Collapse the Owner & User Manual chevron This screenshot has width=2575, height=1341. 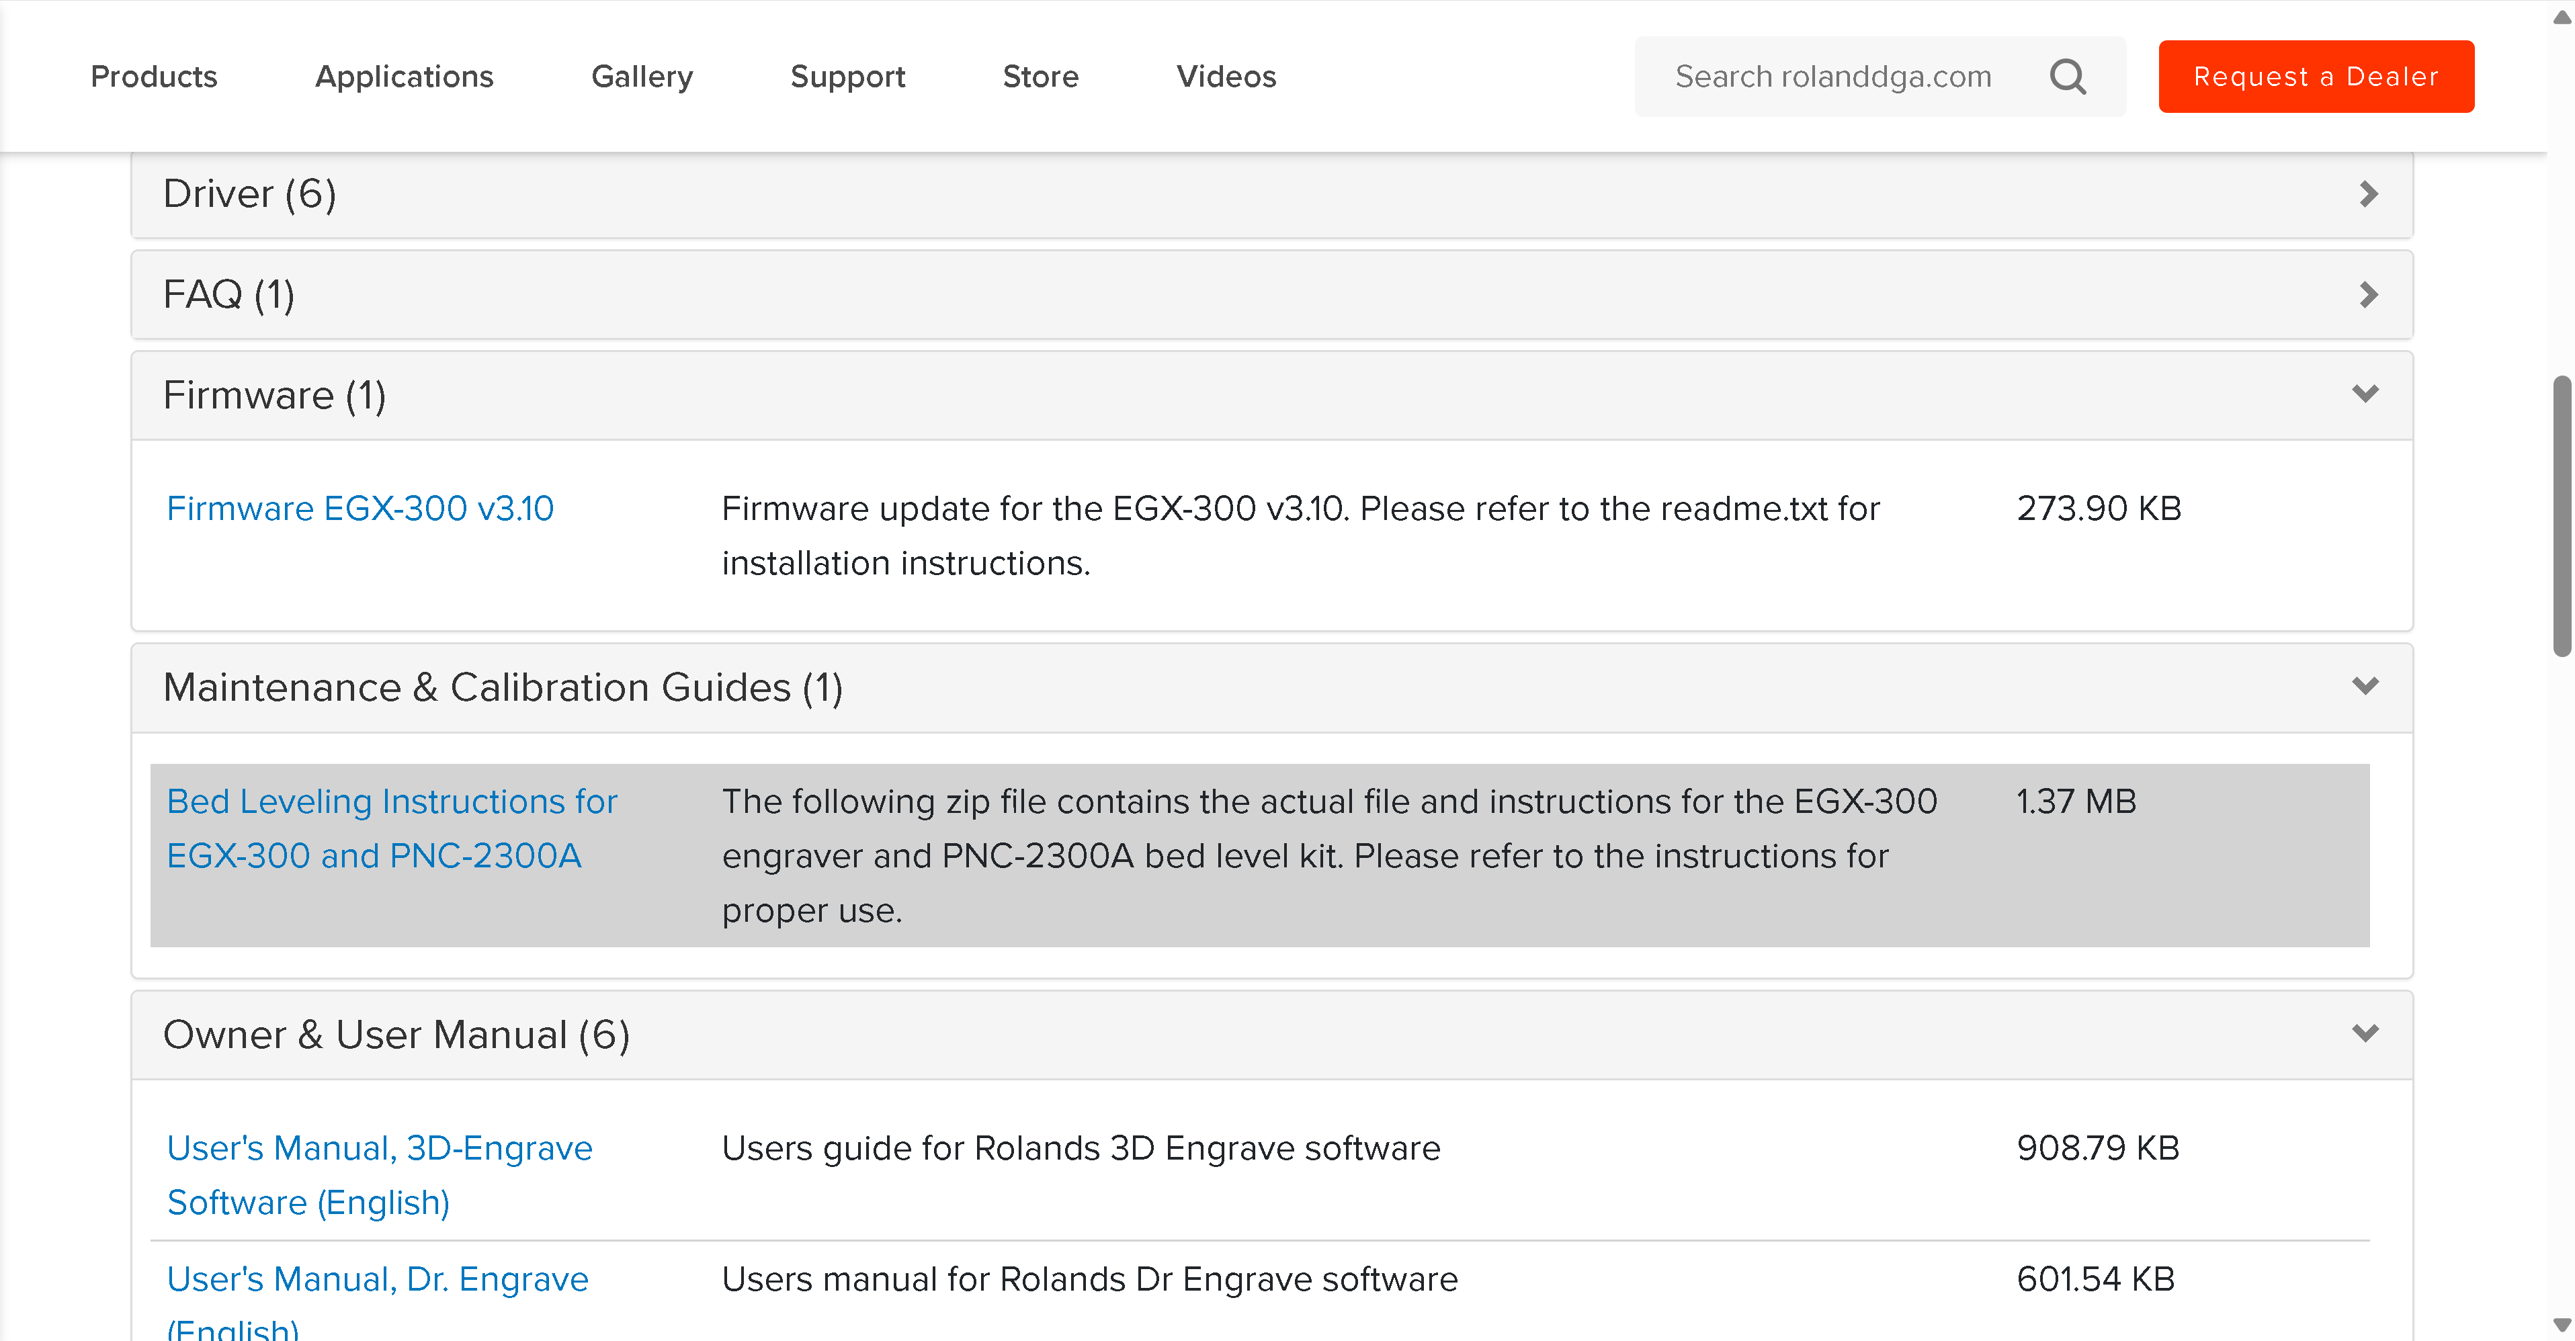coord(2365,1033)
